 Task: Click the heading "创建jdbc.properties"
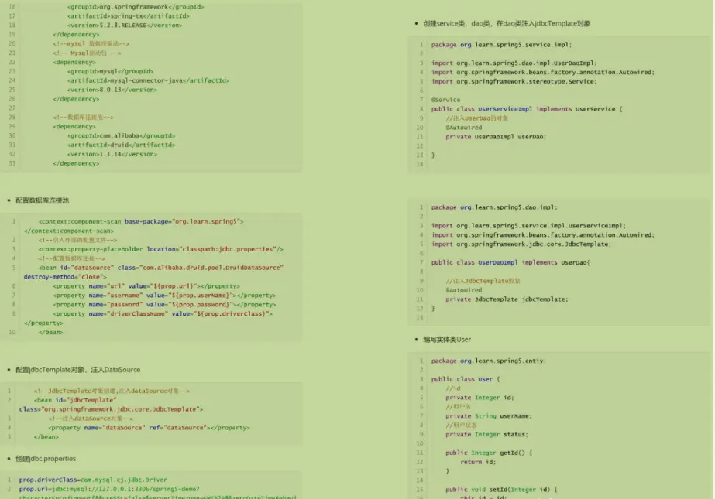[46, 459]
